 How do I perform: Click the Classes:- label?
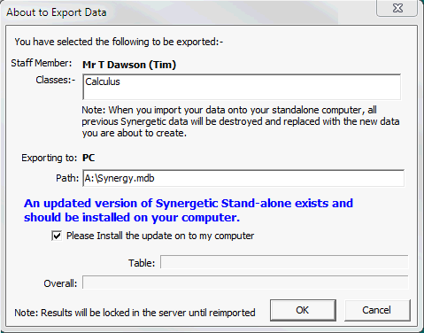tap(56, 80)
